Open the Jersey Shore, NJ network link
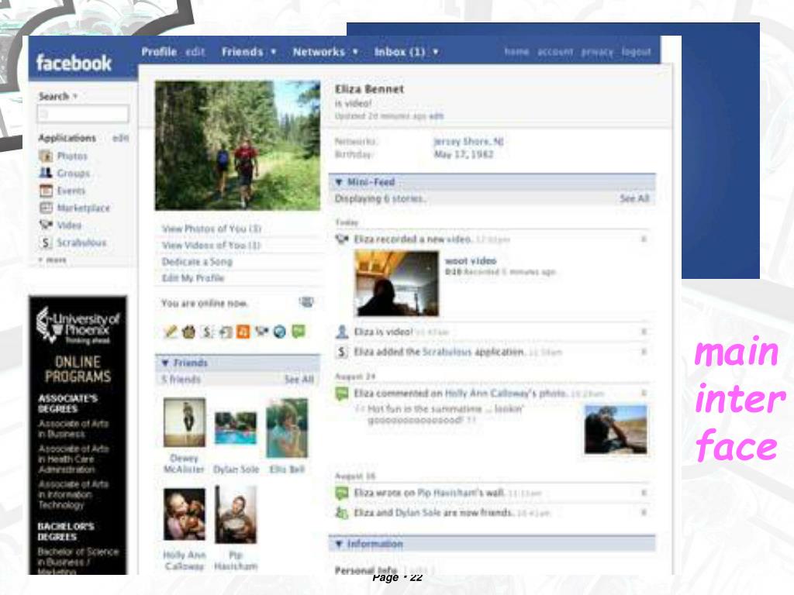 tap(468, 141)
